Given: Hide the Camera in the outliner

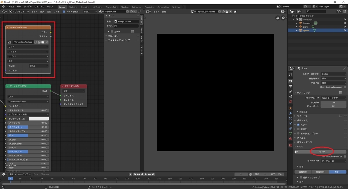Looking at the screenshot, I should 345,23.
